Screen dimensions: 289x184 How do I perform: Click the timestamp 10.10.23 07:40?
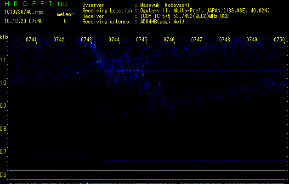23,21
